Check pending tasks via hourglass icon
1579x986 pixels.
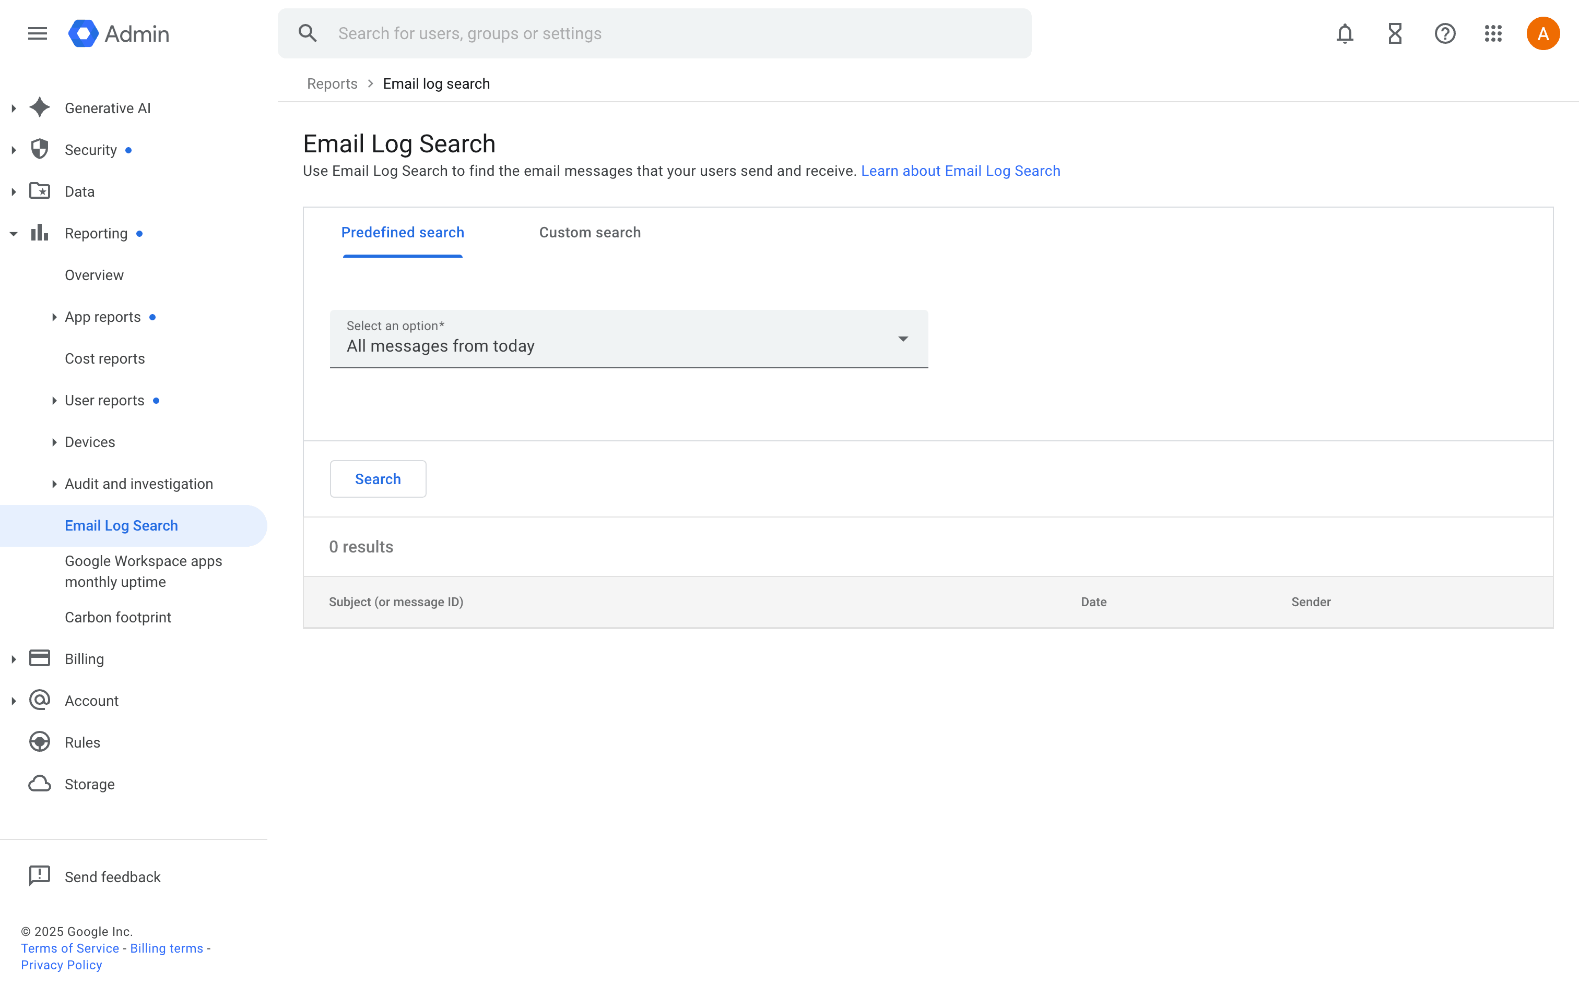(1395, 33)
